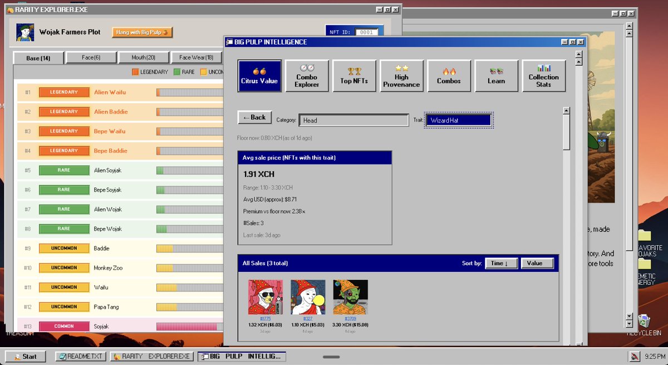Switch to Big Pulp Intelligence in the taskbar
This screenshot has height=365, width=668.
(x=242, y=357)
